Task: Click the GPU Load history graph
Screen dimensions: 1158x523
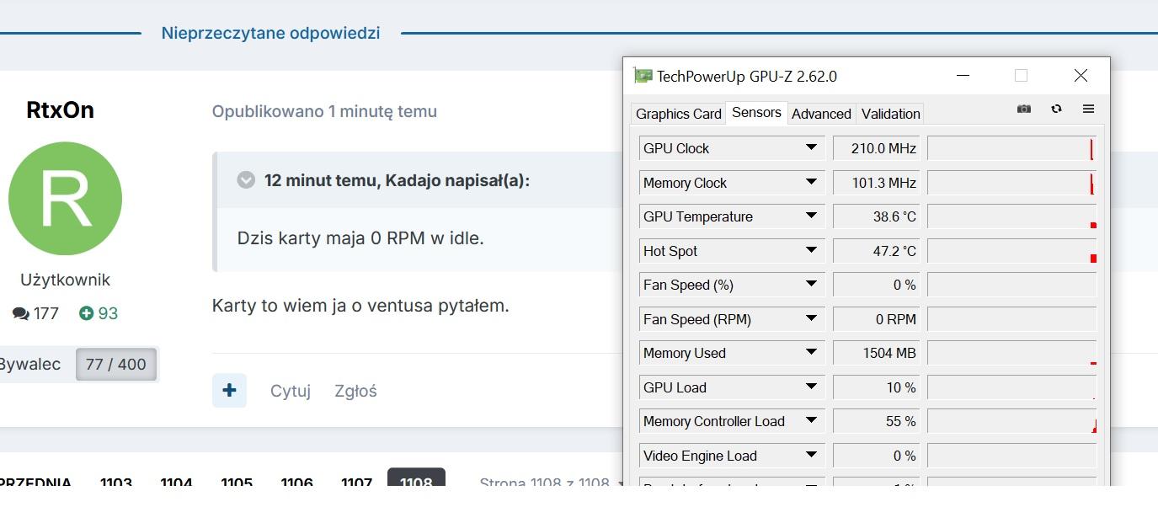Action: (1011, 387)
